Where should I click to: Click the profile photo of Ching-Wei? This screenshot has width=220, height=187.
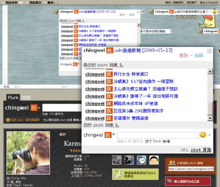tap(28, 153)
